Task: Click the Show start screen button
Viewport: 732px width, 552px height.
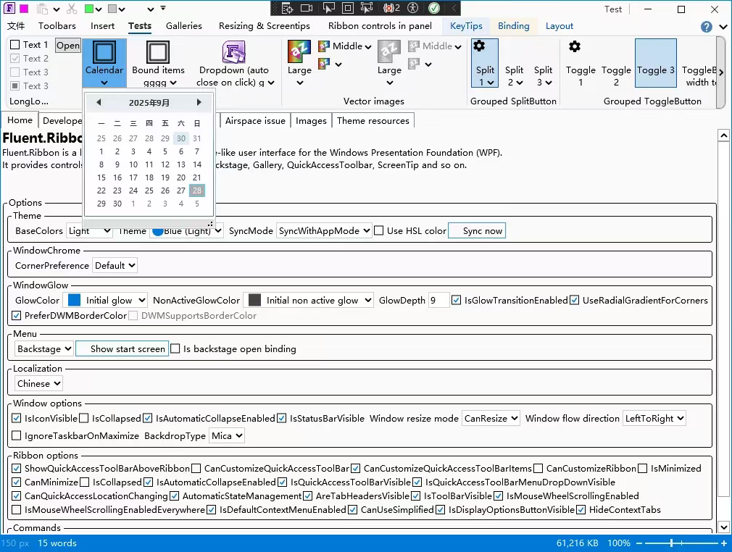Action: [x=122, y=348]
